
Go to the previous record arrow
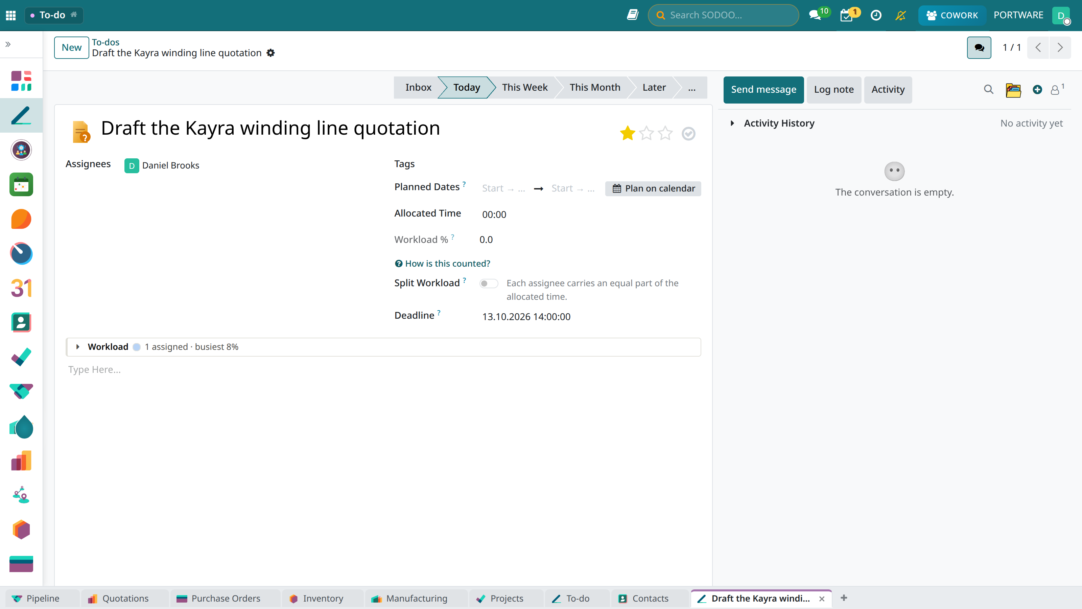(x=1038, y=47)
